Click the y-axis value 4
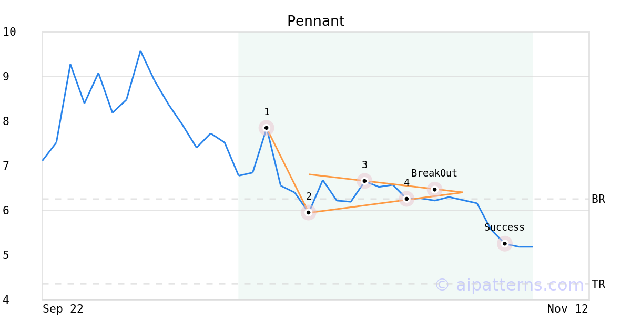 (6, 300)
